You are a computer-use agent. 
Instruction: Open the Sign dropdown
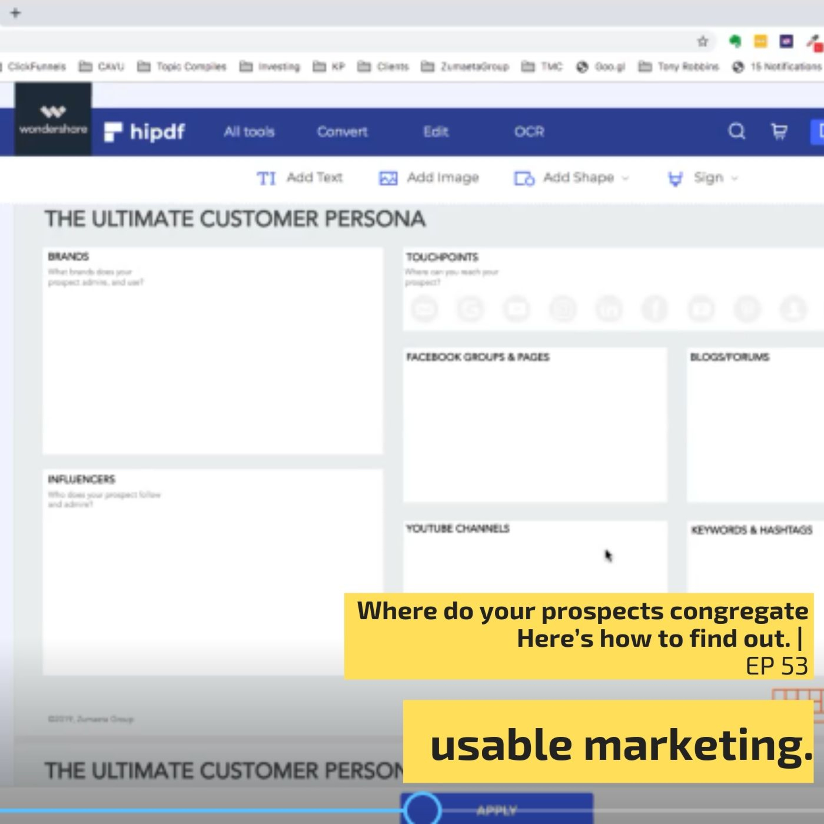[x=702, y=178]
